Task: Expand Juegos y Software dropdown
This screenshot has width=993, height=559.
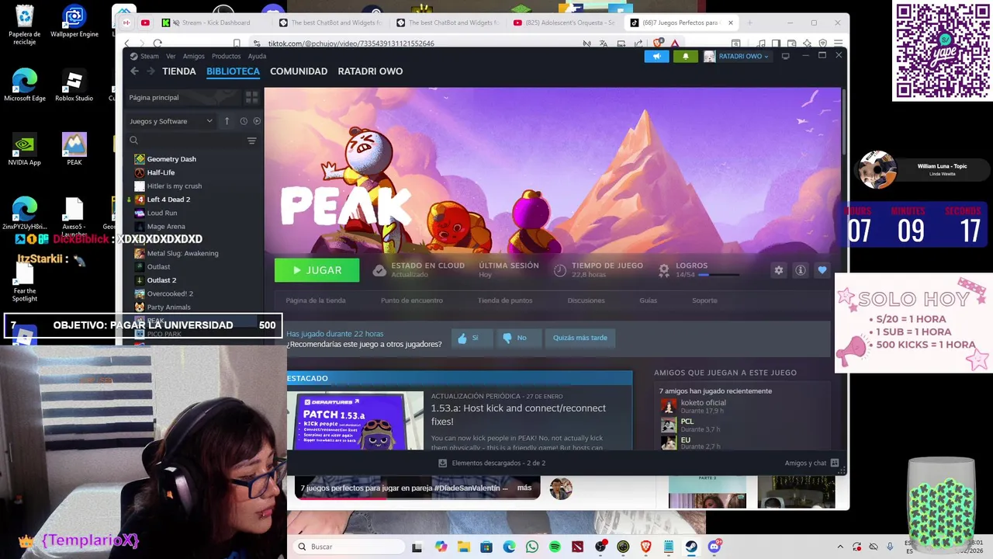Action: tap(171, 121)
